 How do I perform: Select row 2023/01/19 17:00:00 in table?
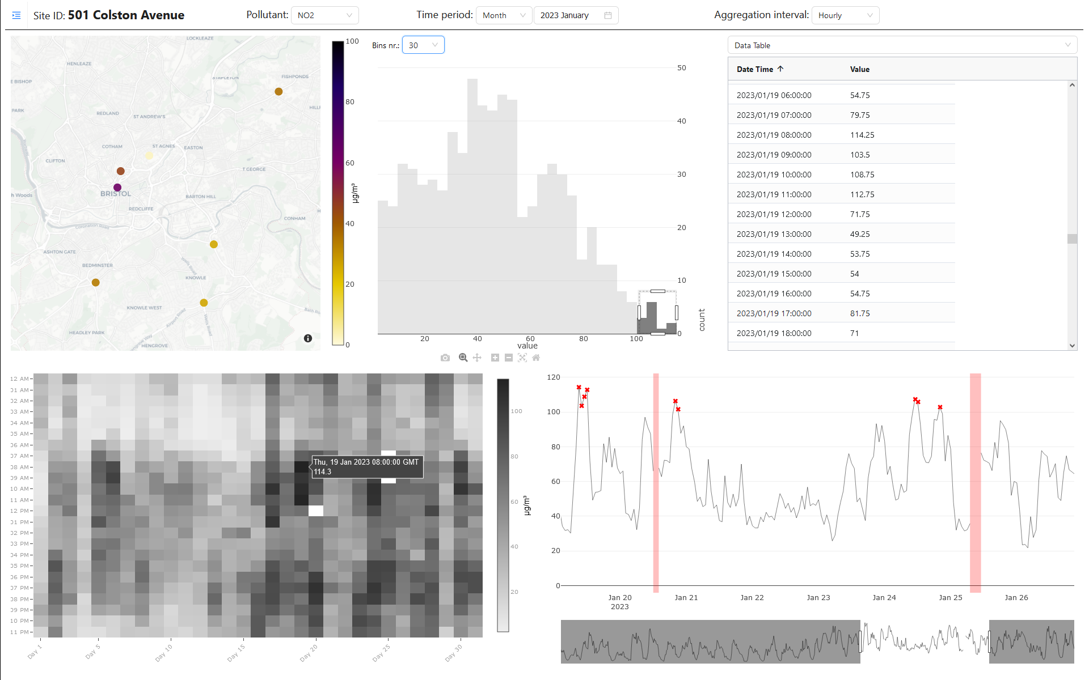point(841,313)
